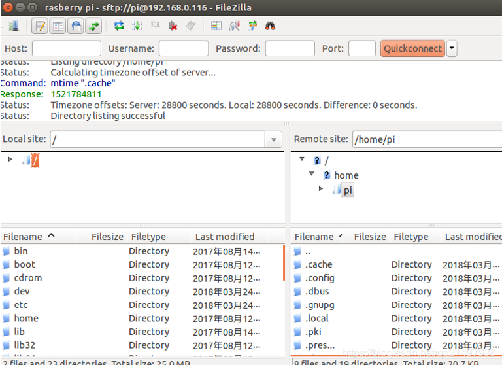Search files with binoculars icon

270,26
